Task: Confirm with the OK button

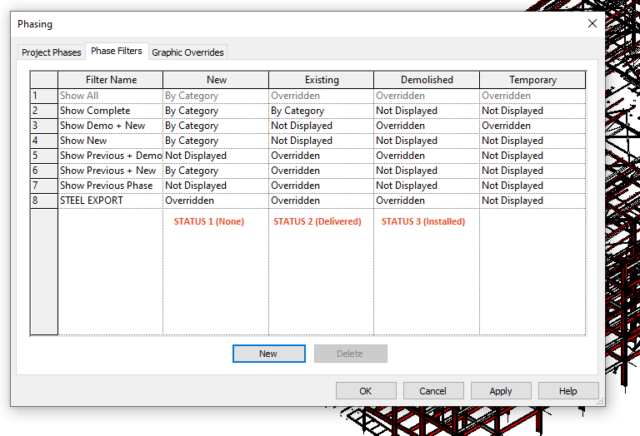Action: click(366, 391)
